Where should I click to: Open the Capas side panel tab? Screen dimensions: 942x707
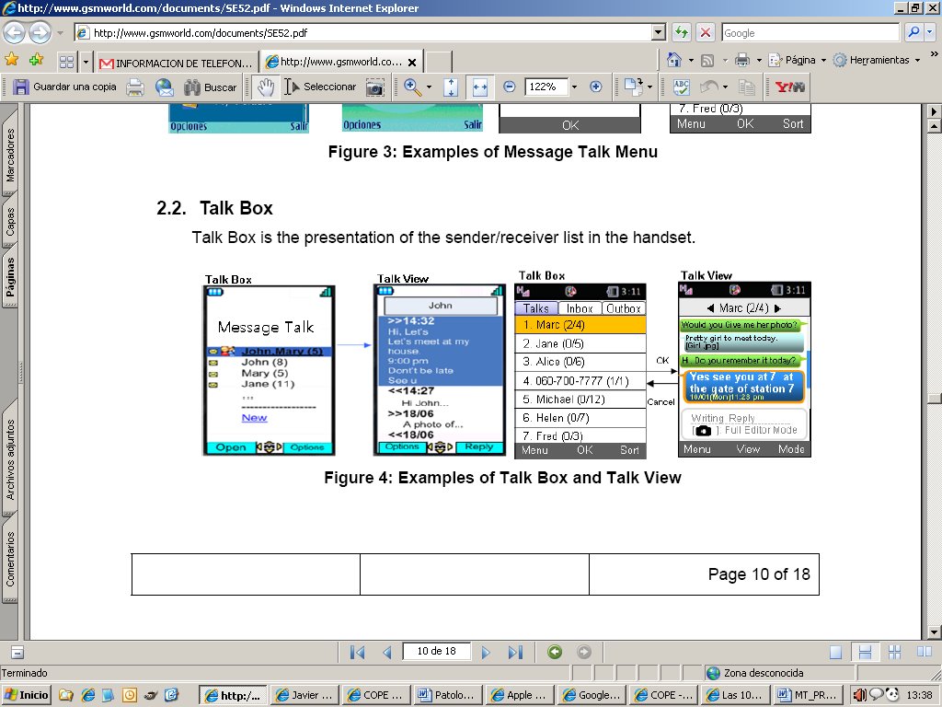tap(9, 221)
